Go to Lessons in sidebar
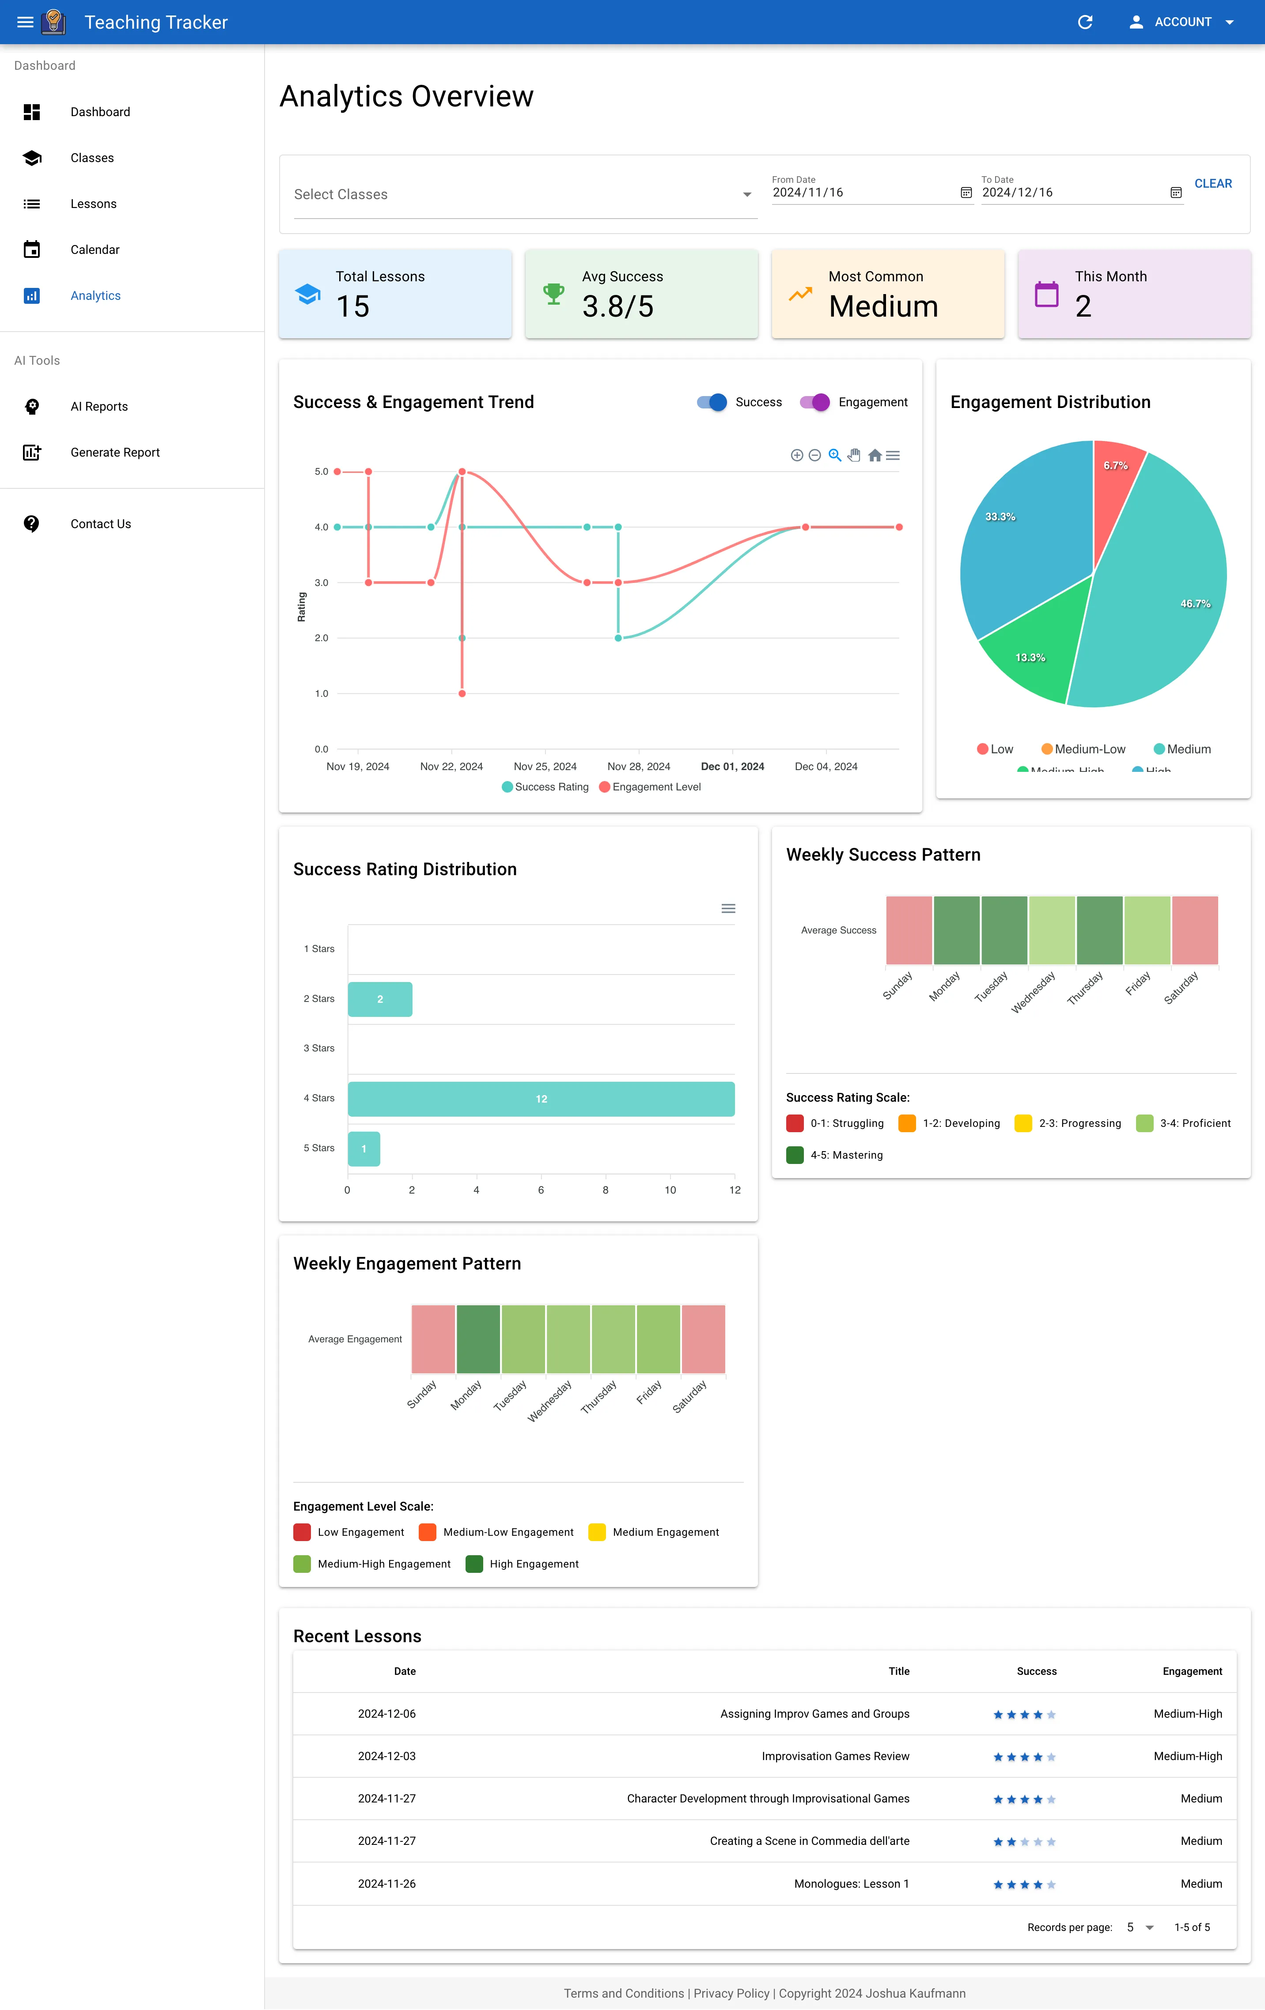Screen dimensions: 1265x2010 pyautogui.click(x=94, y=204)
